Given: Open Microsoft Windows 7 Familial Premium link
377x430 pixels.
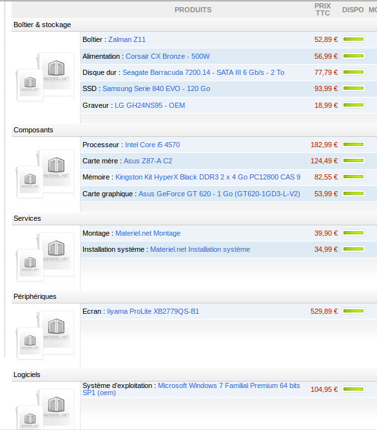Looking at the screenshot, I should 191,389.
